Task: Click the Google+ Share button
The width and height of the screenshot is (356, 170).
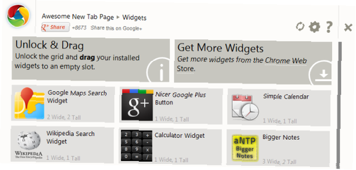Action: [x=56, y=27]
